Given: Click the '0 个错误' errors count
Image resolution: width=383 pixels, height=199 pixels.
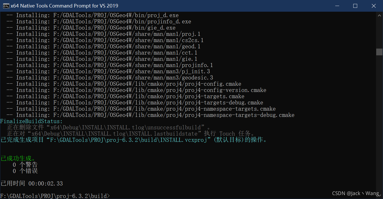Looking at the screenshot, I should pos(25,171).
